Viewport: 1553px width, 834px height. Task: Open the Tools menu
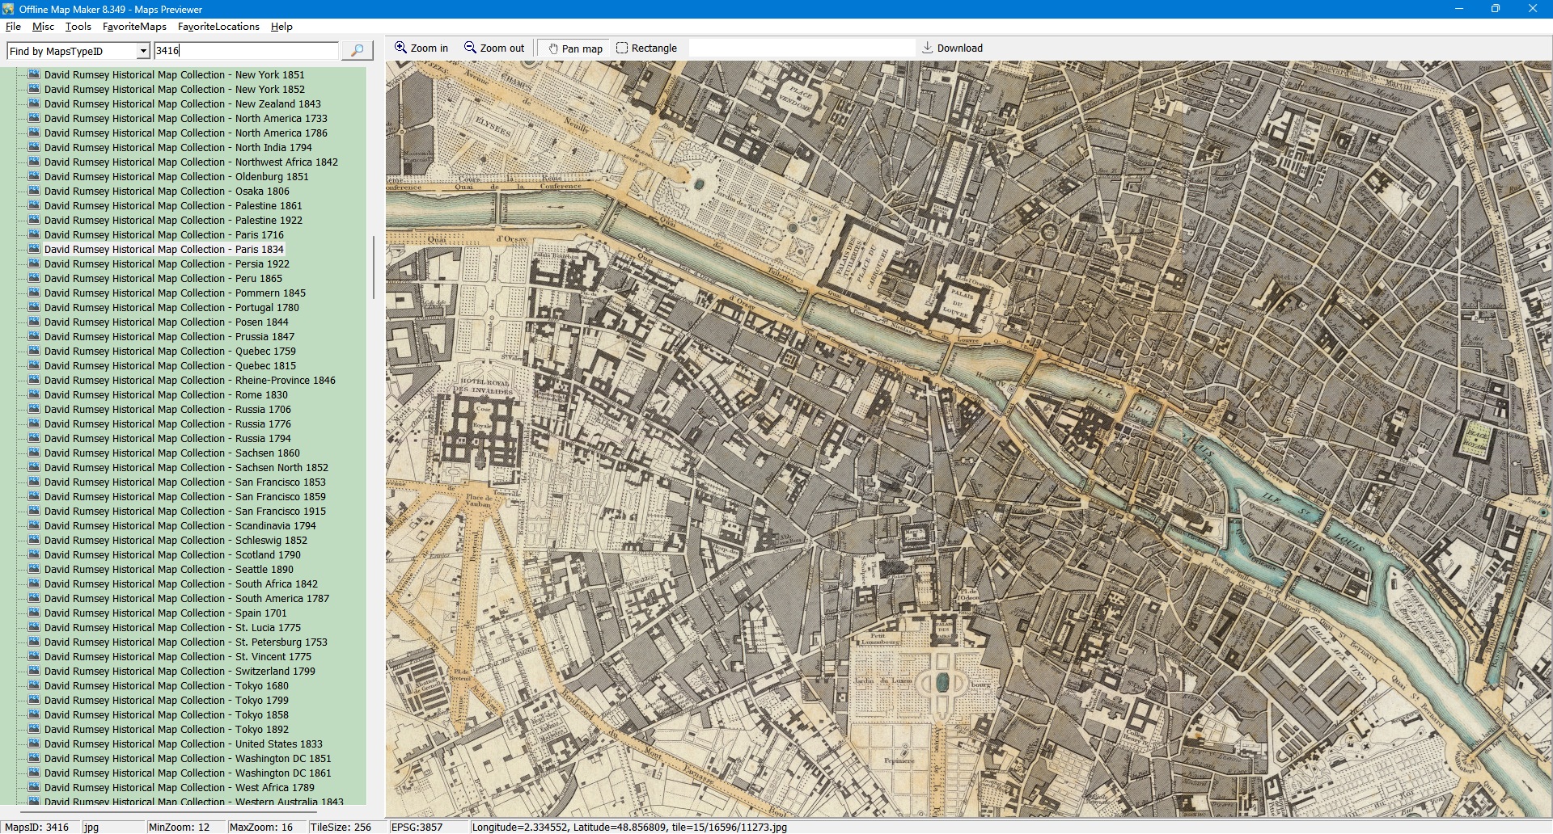pos(78,27)
